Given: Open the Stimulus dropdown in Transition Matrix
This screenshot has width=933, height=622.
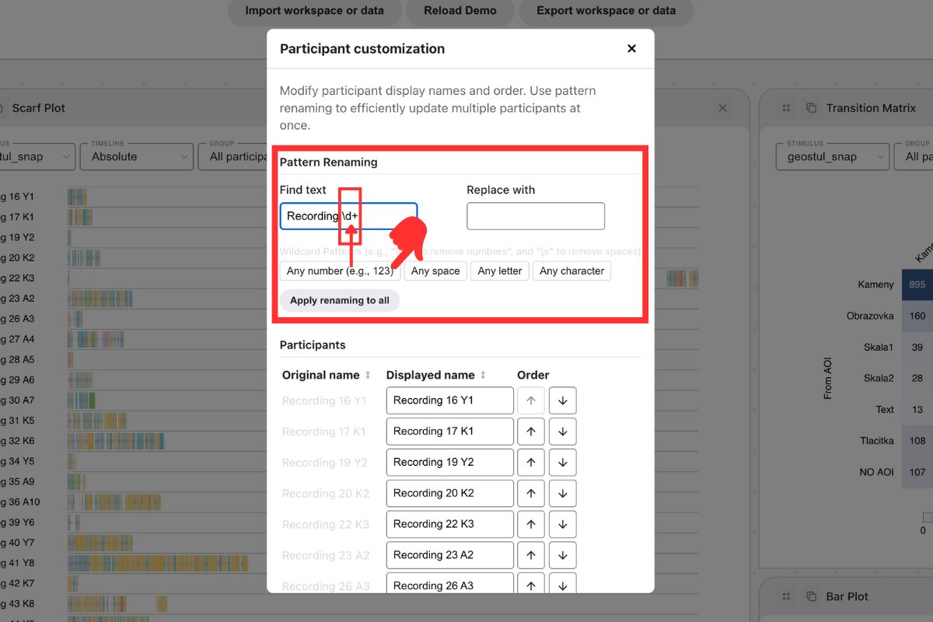Looking at the screenshot, I should (832, 156).
